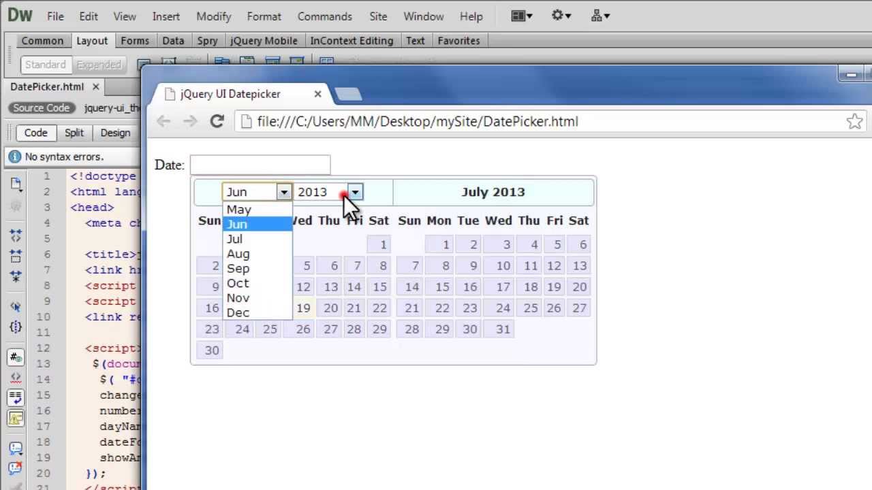The width and height of the screenshot is (872, 490).
Task: Switch to the Favorites insert tab
Action: coord(458,41)
